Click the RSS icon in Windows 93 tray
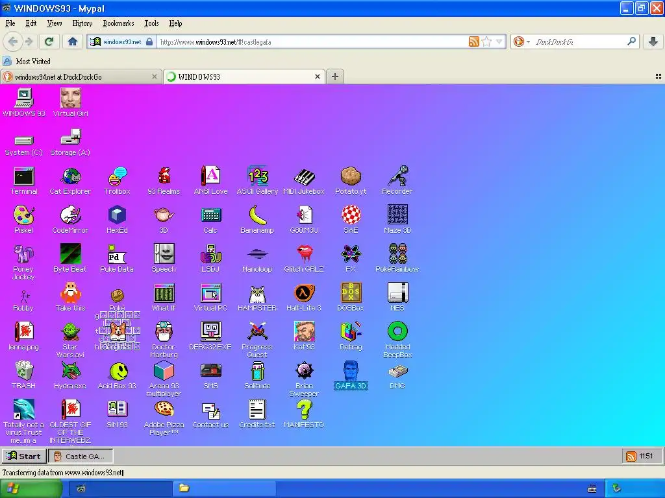Image resolution: width=665 pixels, height=498 pixels. pyautogui.click(x=631, y=456)
